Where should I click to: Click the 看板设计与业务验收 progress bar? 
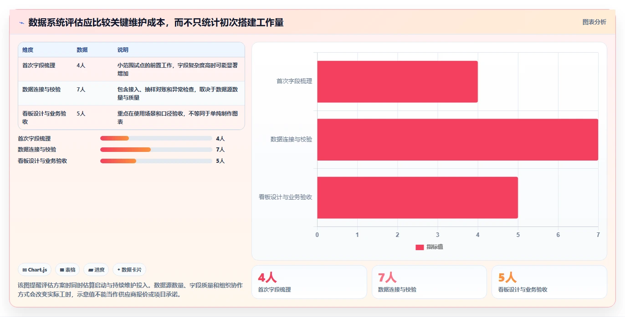pyautogui.click(x=156, y=161)
